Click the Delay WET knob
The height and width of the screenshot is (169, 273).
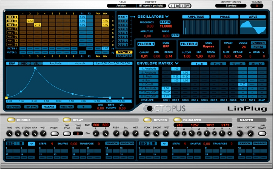[135, 134]
